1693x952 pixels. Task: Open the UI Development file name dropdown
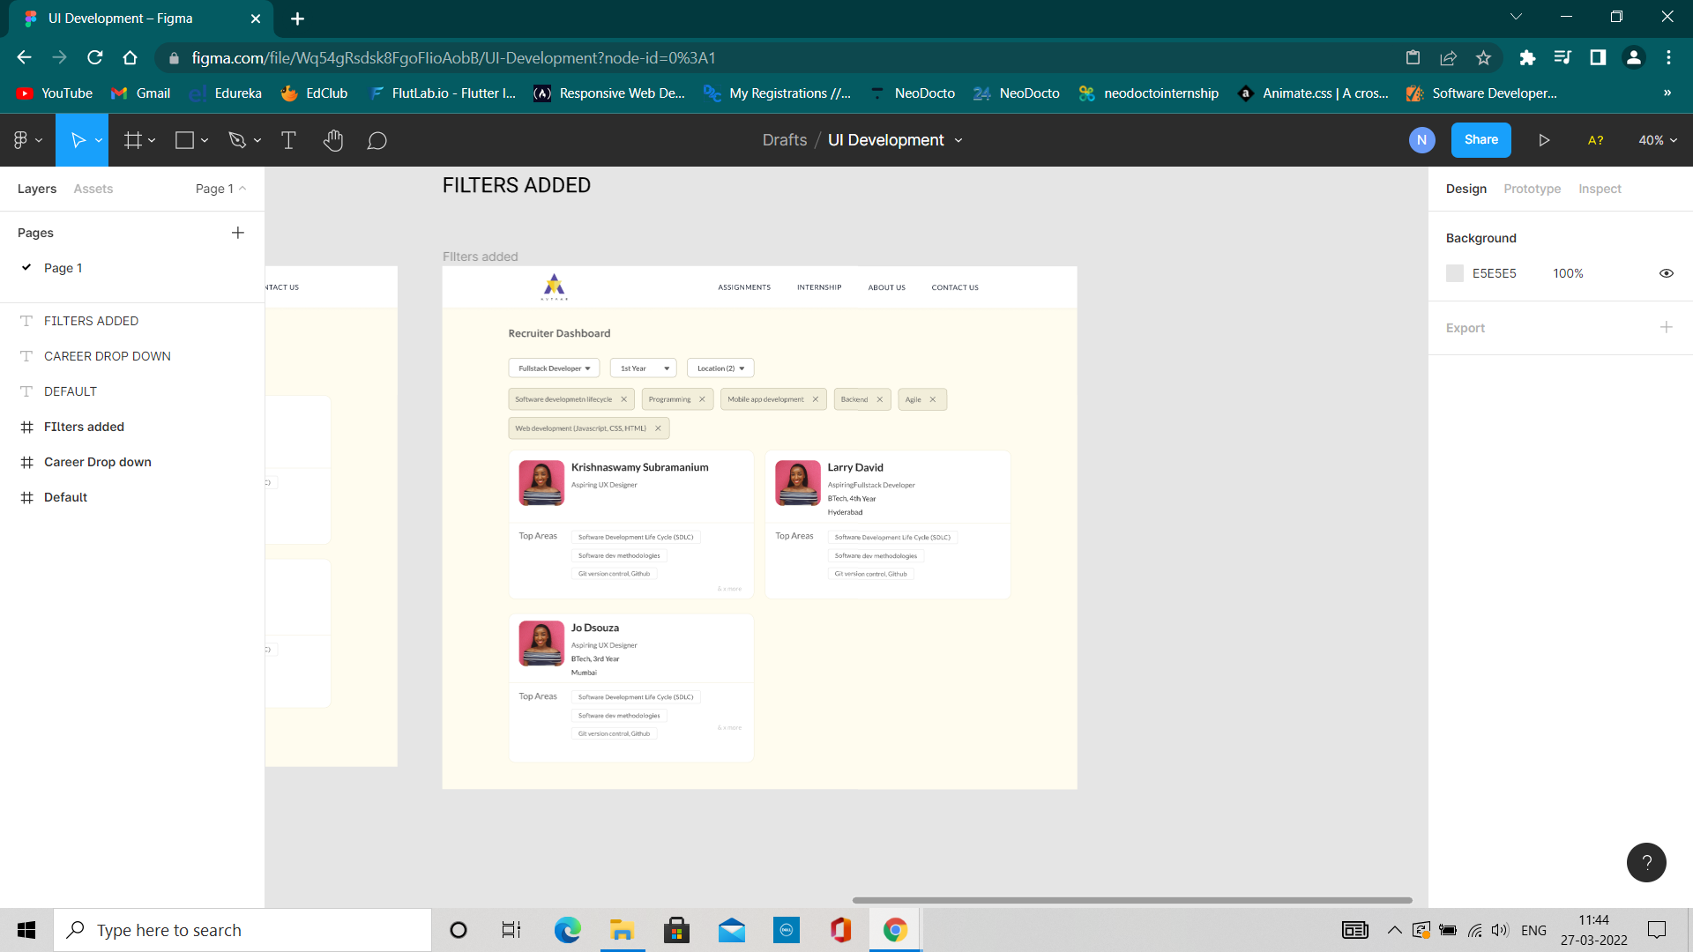click(959, 140)
